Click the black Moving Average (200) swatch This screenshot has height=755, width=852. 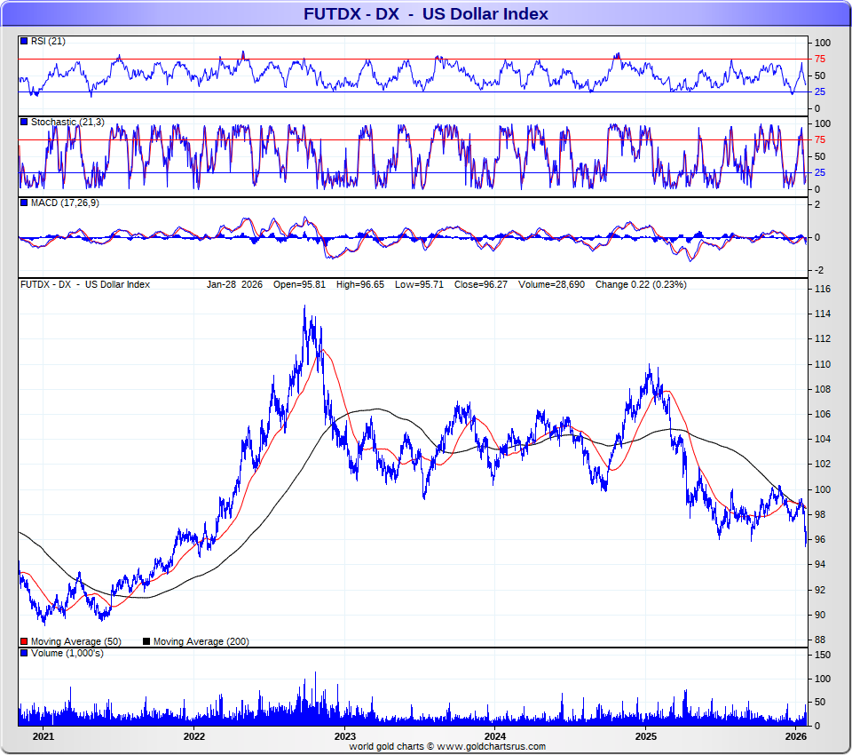pos(146,641)
